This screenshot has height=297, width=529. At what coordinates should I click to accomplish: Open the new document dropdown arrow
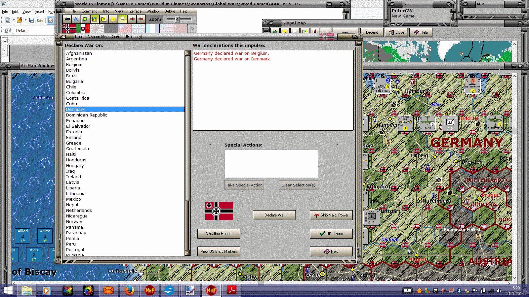[14, 20]
